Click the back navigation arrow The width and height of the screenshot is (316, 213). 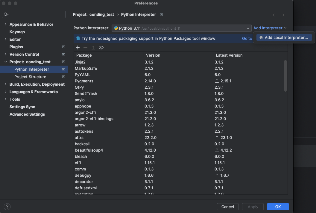pyautogui.click(x=274, y=15)
